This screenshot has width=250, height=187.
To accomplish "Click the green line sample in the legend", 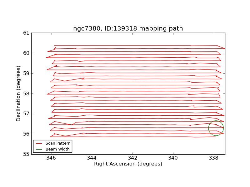I will (39, 149).
